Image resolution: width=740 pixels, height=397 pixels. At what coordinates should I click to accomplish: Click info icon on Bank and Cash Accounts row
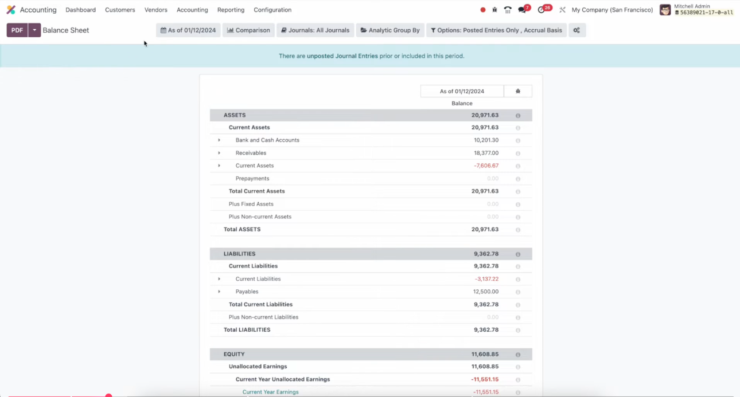pos(518,140)
